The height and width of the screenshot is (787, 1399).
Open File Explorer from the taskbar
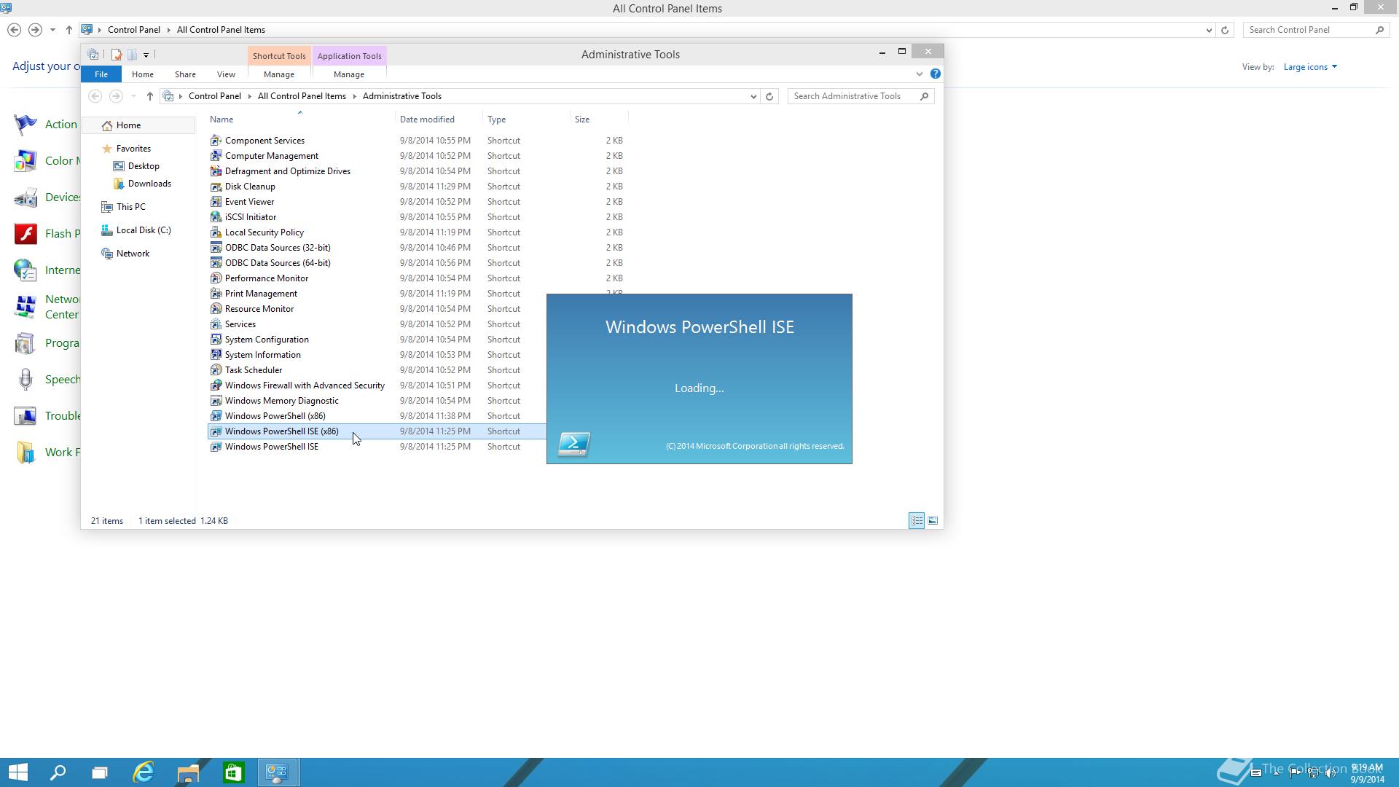pyautogui.click(x=188, y=772)
